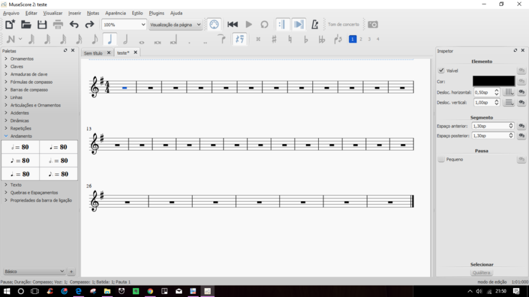
Task: Click the Print score icon
Action: click(x=58, y=24)
